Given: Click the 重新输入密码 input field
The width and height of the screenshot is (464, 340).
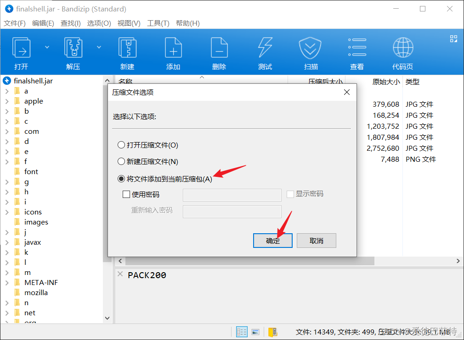Looking at the screenshot, I should (x=232, y=212).
